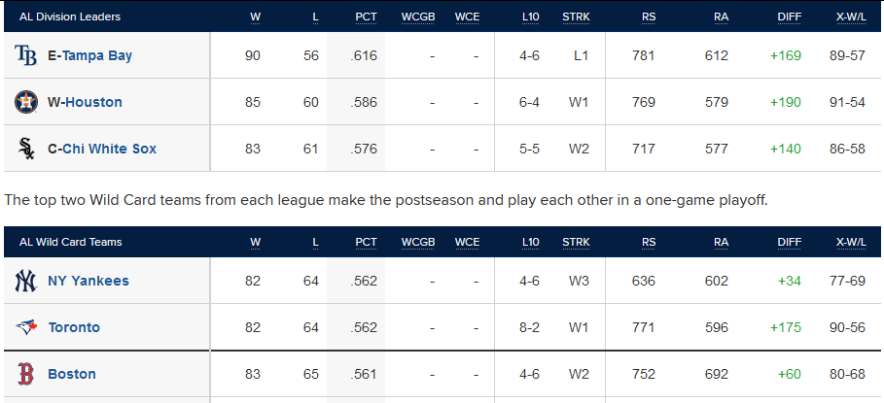884x403 pixels.
Task: Open the Boston team link
Action: tap(72, 374)
